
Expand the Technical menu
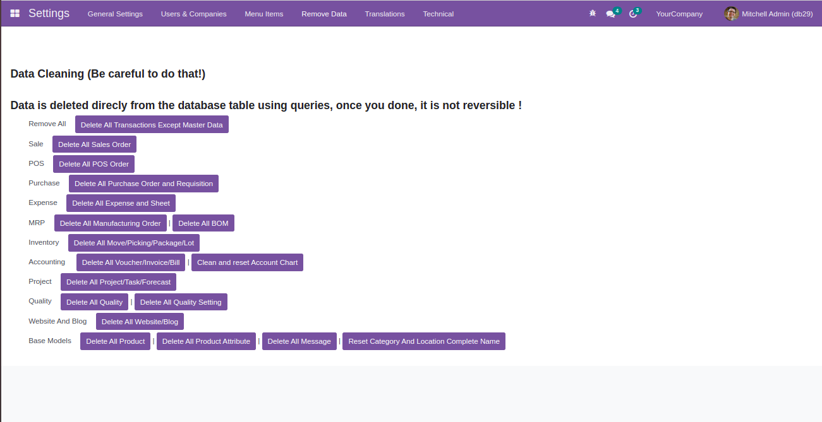(438, 14)
